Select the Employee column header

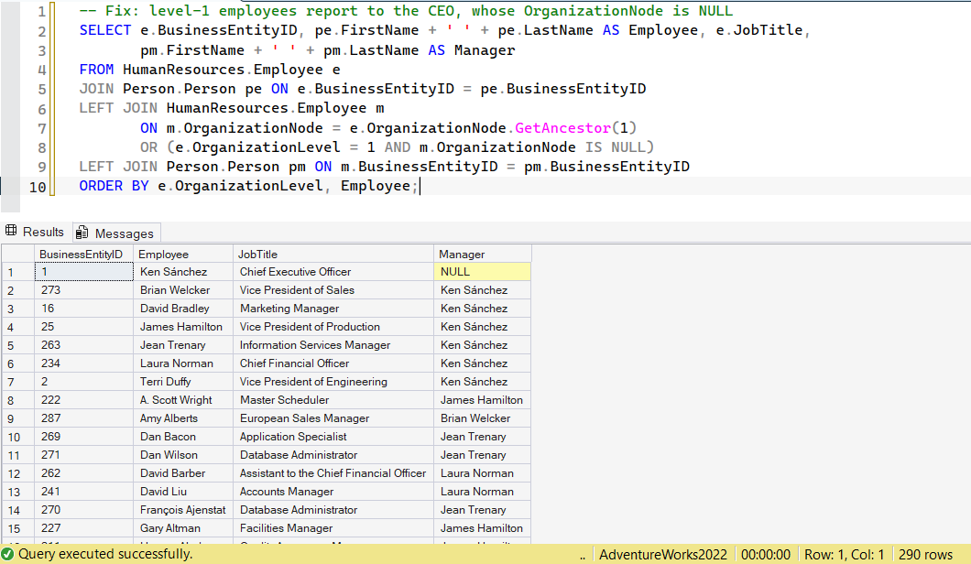tap(182, 254)
